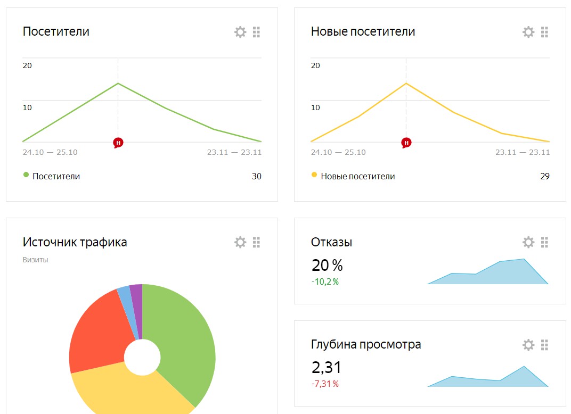Open the Посетители widget title

[56, 31]
